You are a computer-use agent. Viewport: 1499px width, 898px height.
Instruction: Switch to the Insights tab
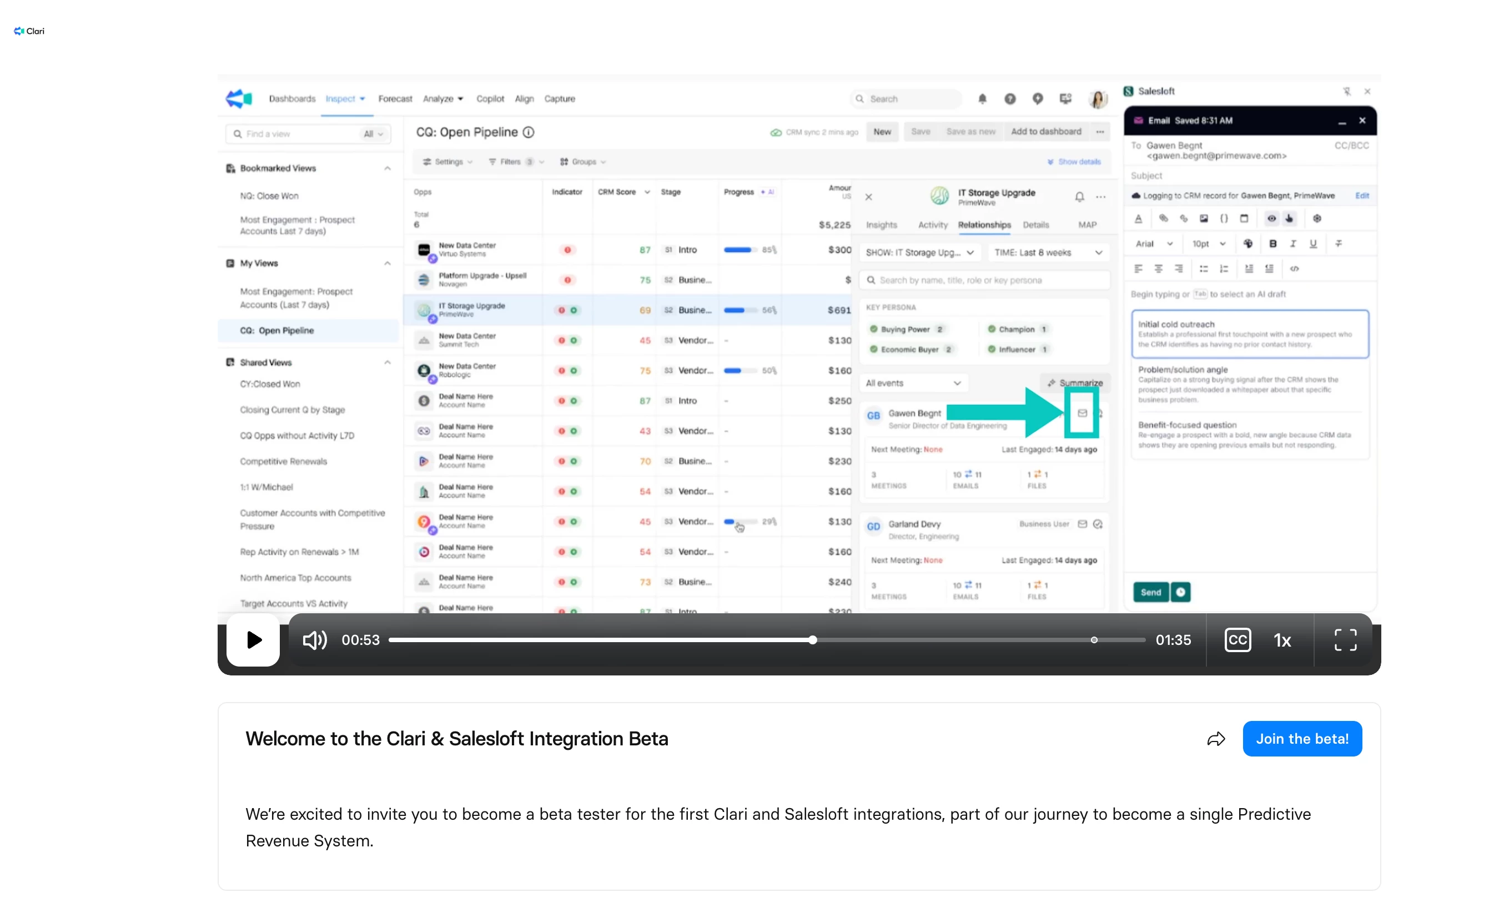(881, 224)
